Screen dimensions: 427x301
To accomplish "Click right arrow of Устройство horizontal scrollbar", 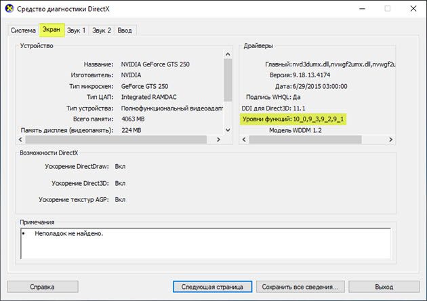I will click(218, 140).
